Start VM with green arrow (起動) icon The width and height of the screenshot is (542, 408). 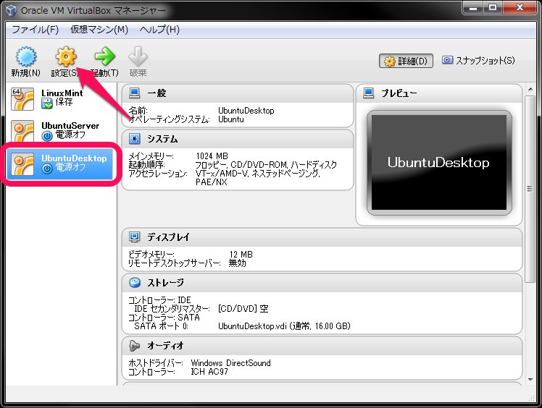point(104,56)
